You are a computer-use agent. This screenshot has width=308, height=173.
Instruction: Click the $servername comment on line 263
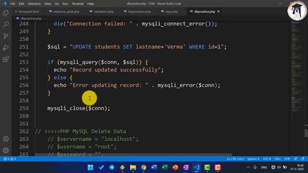click(x=93, y=139)
